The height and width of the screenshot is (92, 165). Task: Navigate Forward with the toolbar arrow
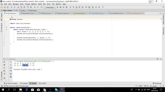[38, 7]
